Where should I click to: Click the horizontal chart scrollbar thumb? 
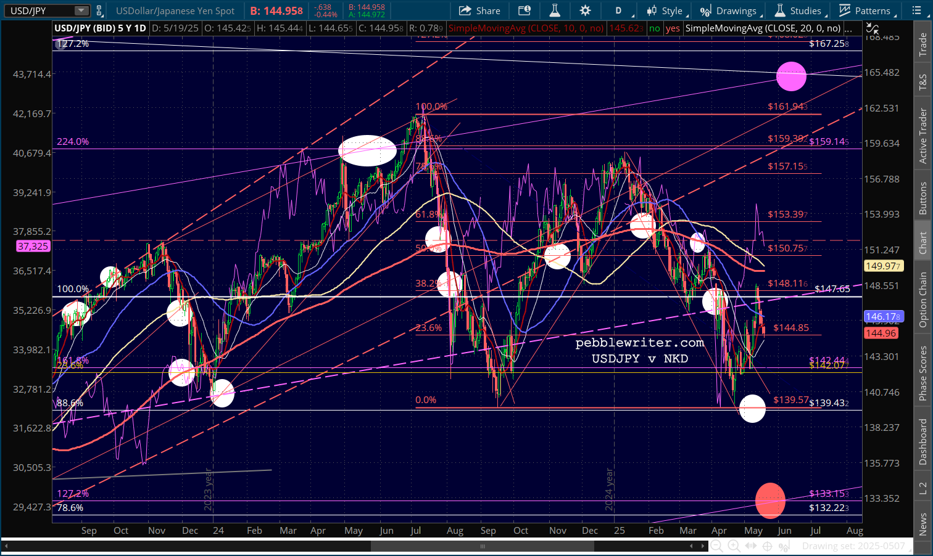tap(482, 546)
